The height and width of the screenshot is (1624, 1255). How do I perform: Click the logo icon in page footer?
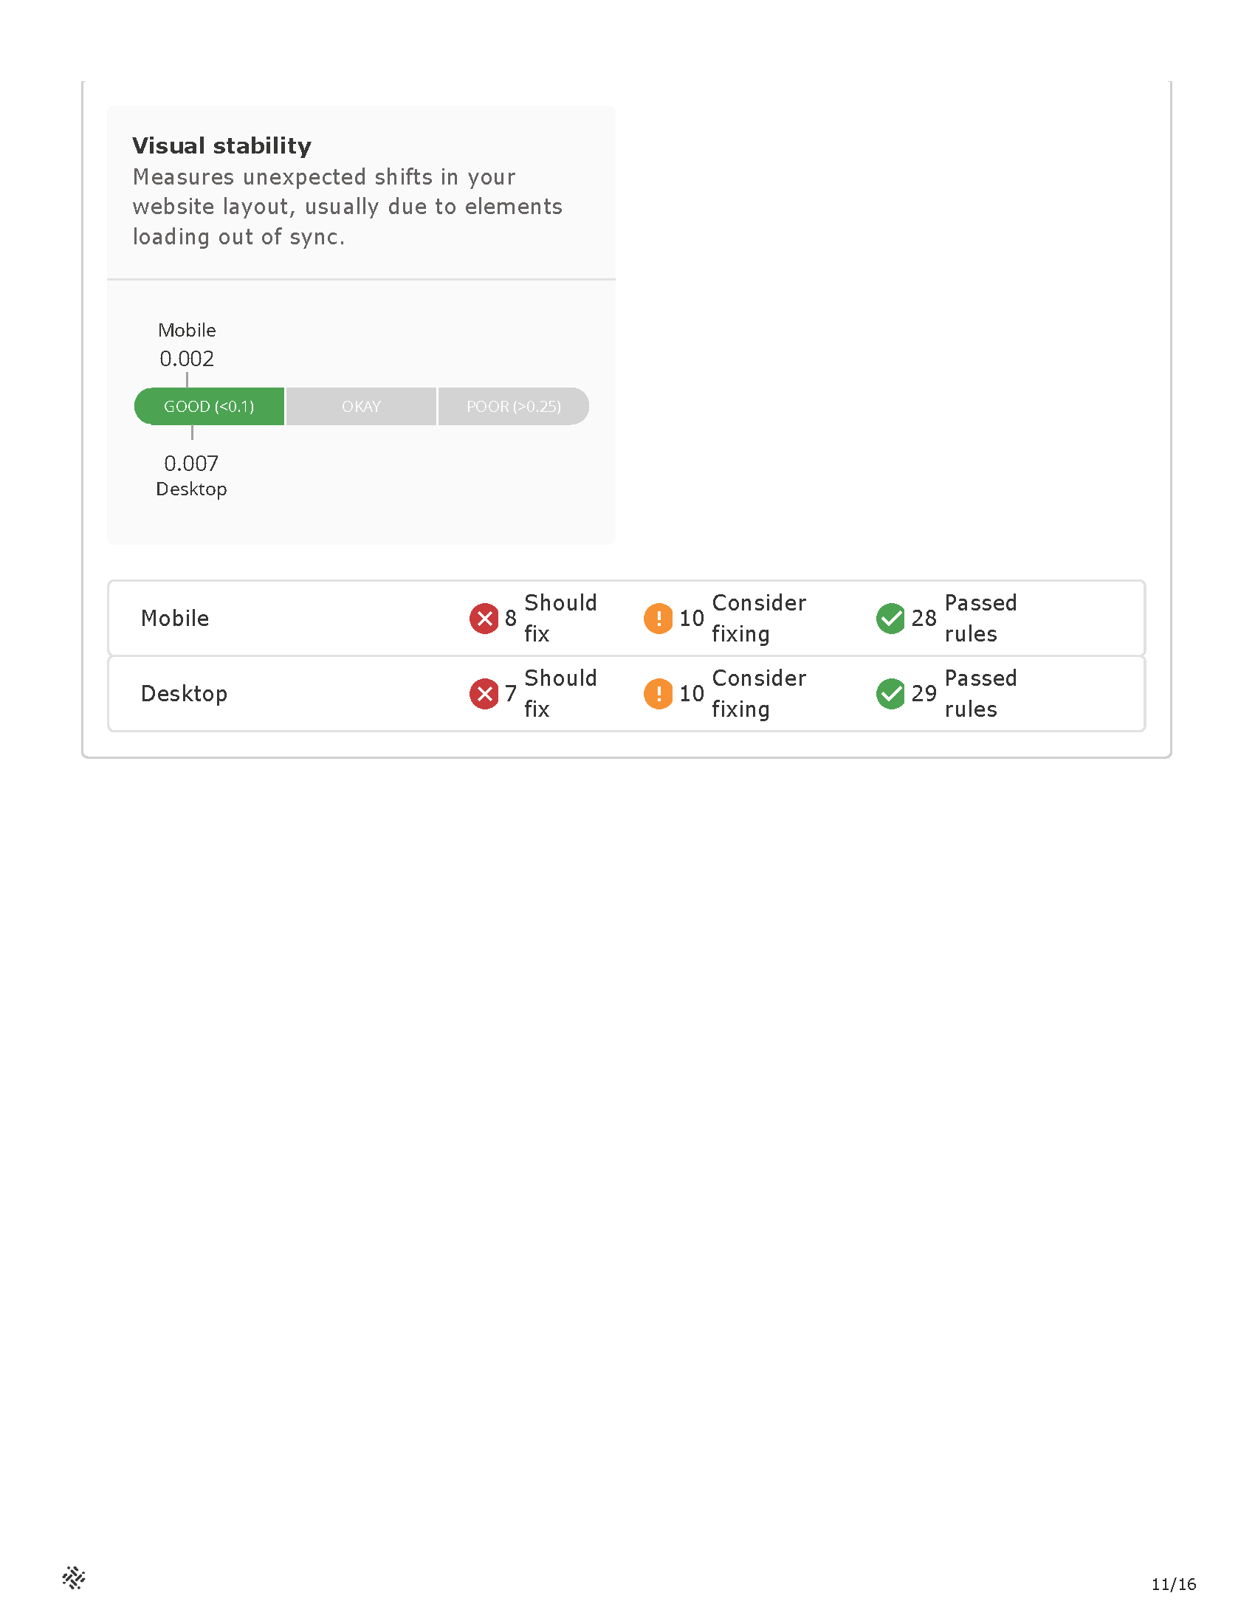[x=74, y=1577]
